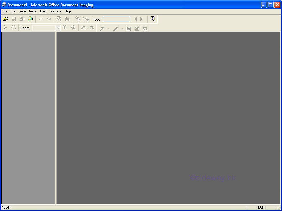
Task: Minimize the Document Imaging window
Action: (x=264, y=5)
